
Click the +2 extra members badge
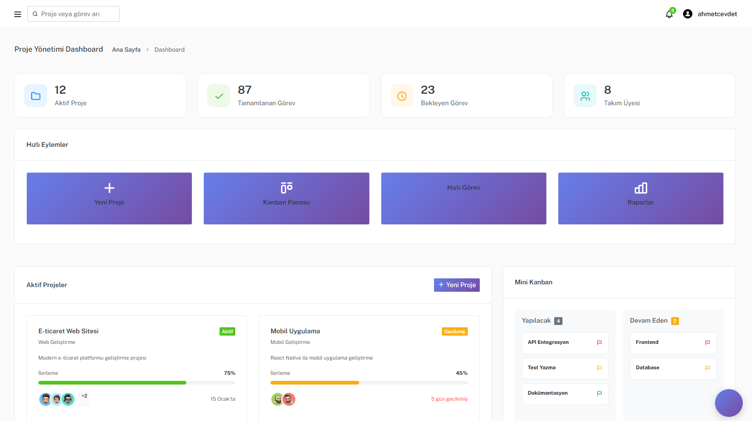84,396
